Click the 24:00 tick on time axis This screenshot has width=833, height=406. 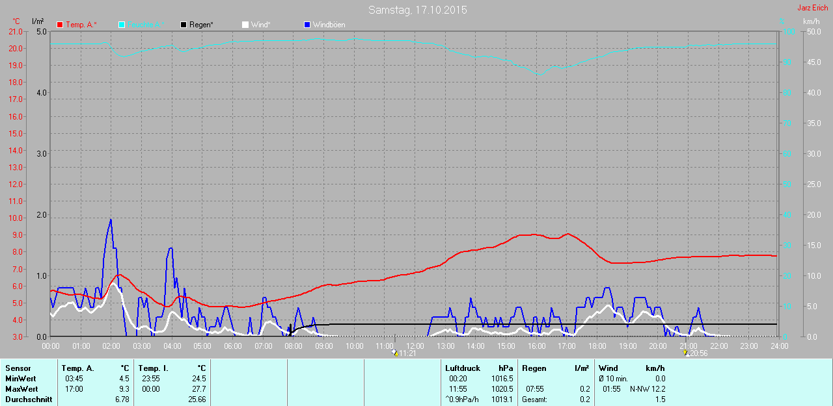(779, 346)
